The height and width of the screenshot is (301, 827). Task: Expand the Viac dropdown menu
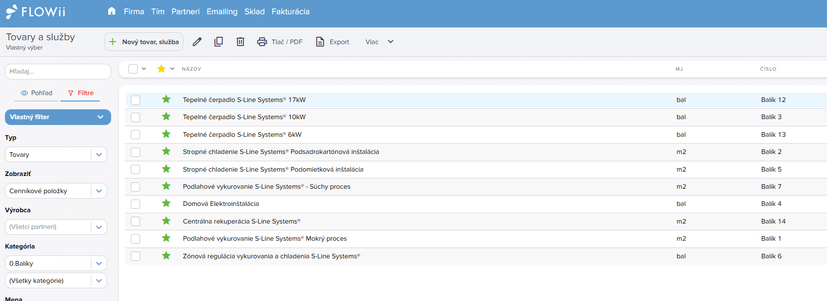pyautogui.click(x=379, y=42)
